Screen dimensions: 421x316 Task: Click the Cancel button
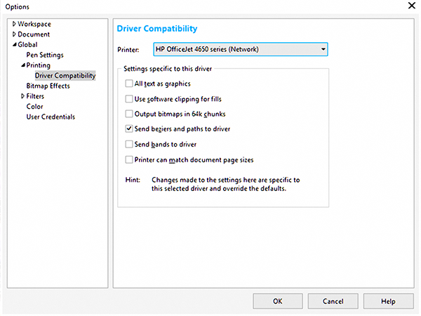333,301
